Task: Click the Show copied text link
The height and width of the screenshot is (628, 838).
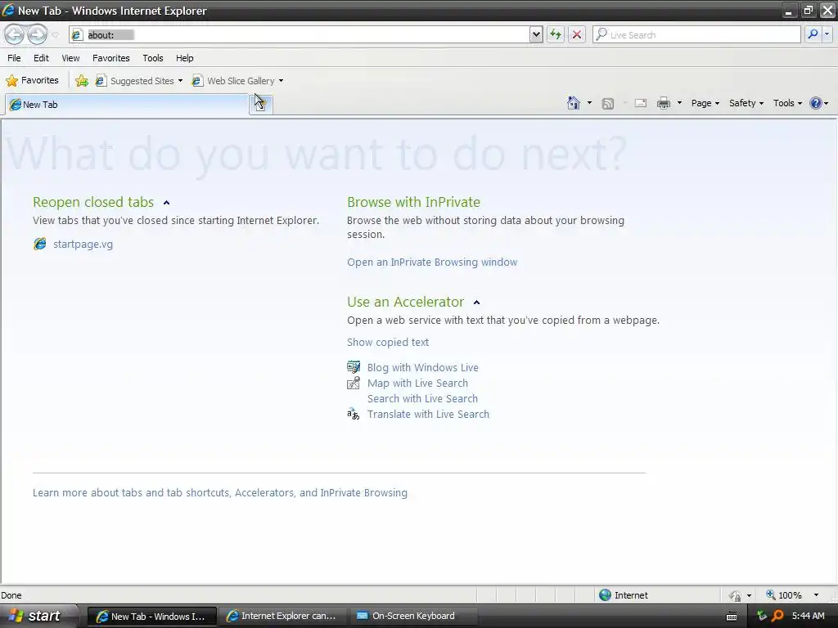Action: click(x=387, y=343)
